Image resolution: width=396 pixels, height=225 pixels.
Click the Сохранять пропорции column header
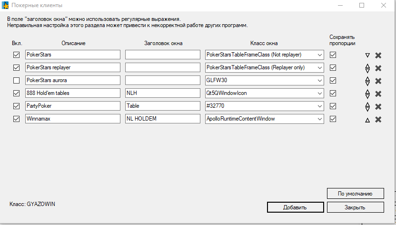click(342, 40)
